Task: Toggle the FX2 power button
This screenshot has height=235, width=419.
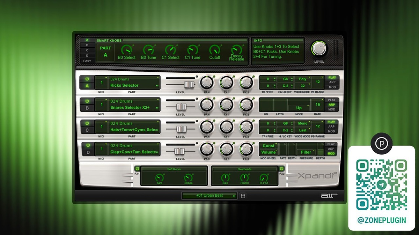Action: pyautogui.click(x=282, y=169)
